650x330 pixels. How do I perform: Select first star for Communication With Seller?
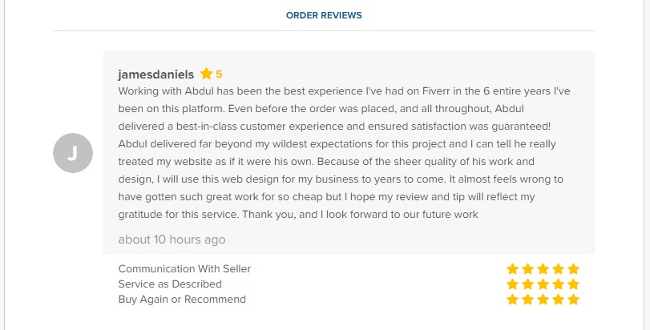tap(513, 269)
